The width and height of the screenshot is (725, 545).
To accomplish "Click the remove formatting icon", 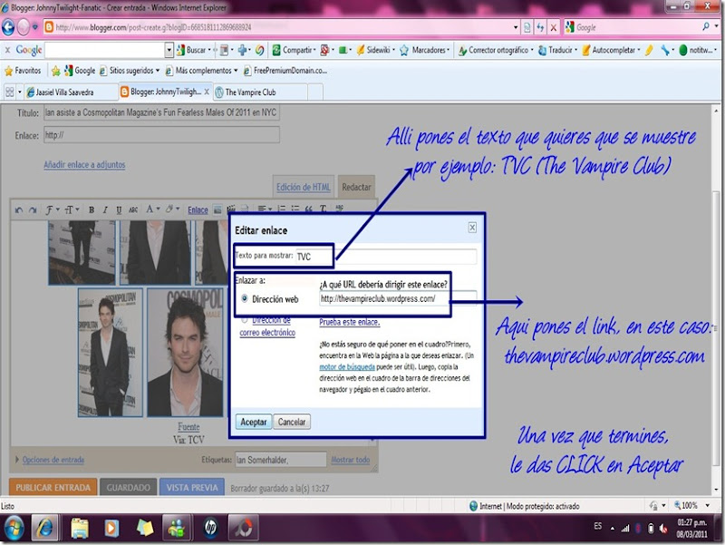I will tap(324, 209).
